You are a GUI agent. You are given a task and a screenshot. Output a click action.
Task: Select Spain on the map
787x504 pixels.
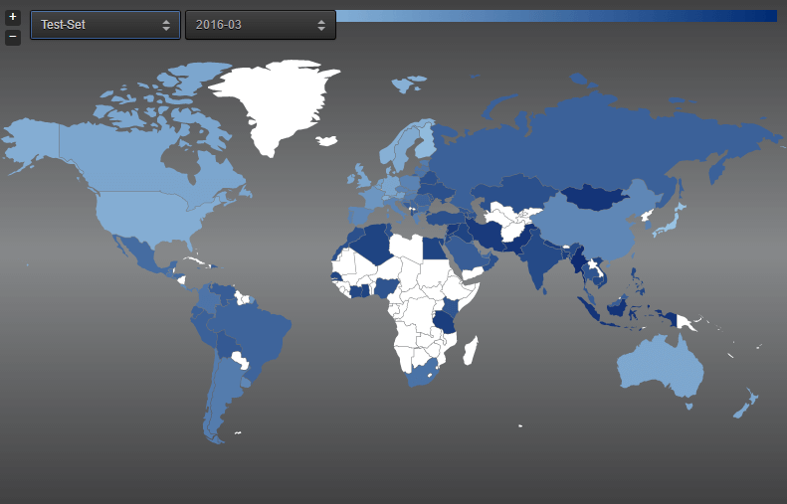360,215
